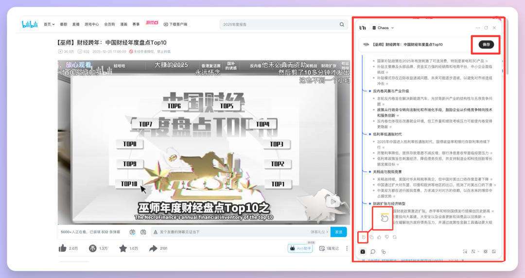Add video to favorites with star icon
The width and height of the screenshot is (525, 278).
pos(123,248)
